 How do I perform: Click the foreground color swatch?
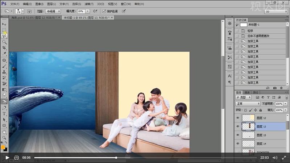(x=3, y=147)
